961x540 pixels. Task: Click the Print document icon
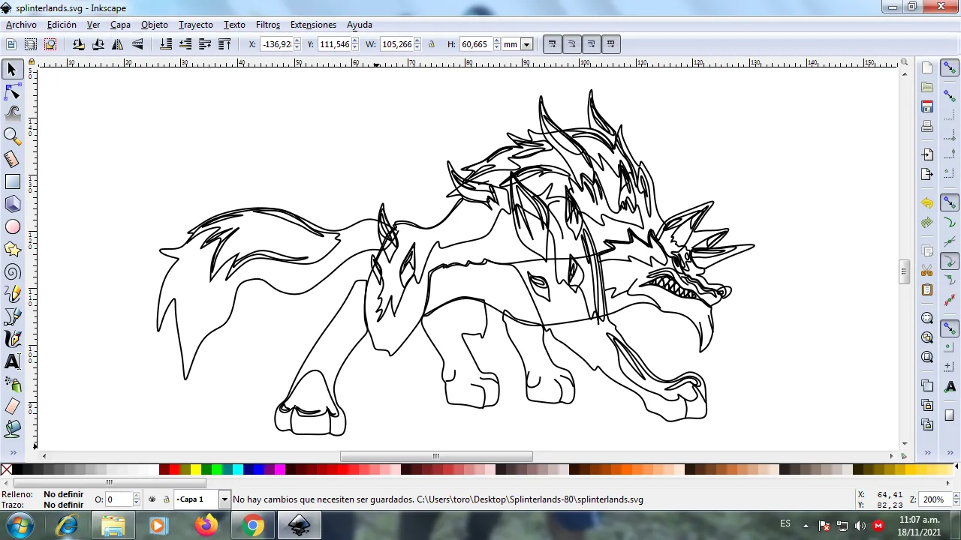(x=927, y=126)
